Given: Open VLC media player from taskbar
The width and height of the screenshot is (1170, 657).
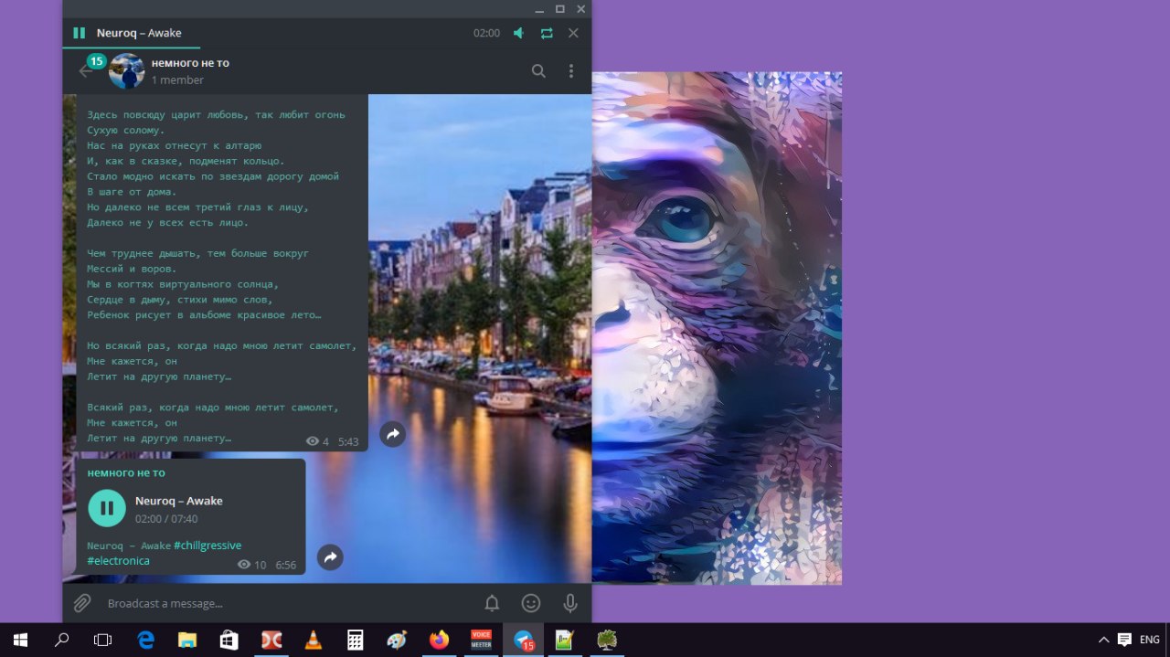Looking at the screenshot, I should pos(313,641).
